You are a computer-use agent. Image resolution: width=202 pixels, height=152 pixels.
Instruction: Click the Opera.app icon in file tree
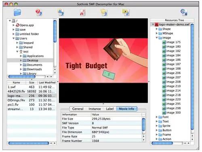[17, 25]
